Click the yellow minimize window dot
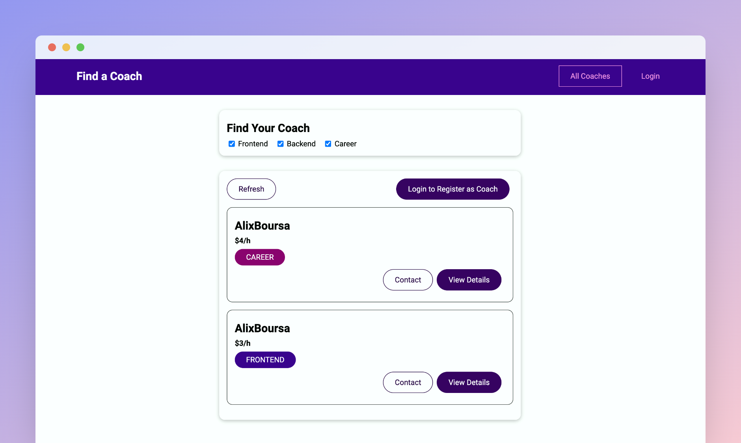This screenshot has width=741, height=443. (x=66, y=47)
